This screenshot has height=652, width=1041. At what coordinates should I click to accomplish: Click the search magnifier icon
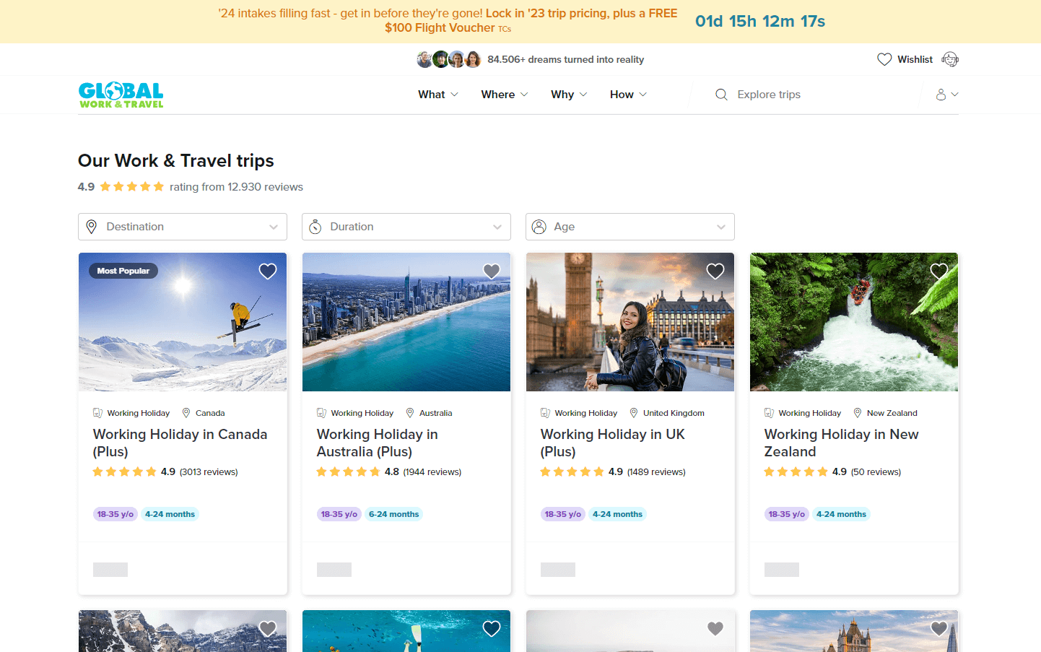coord(721,95)
